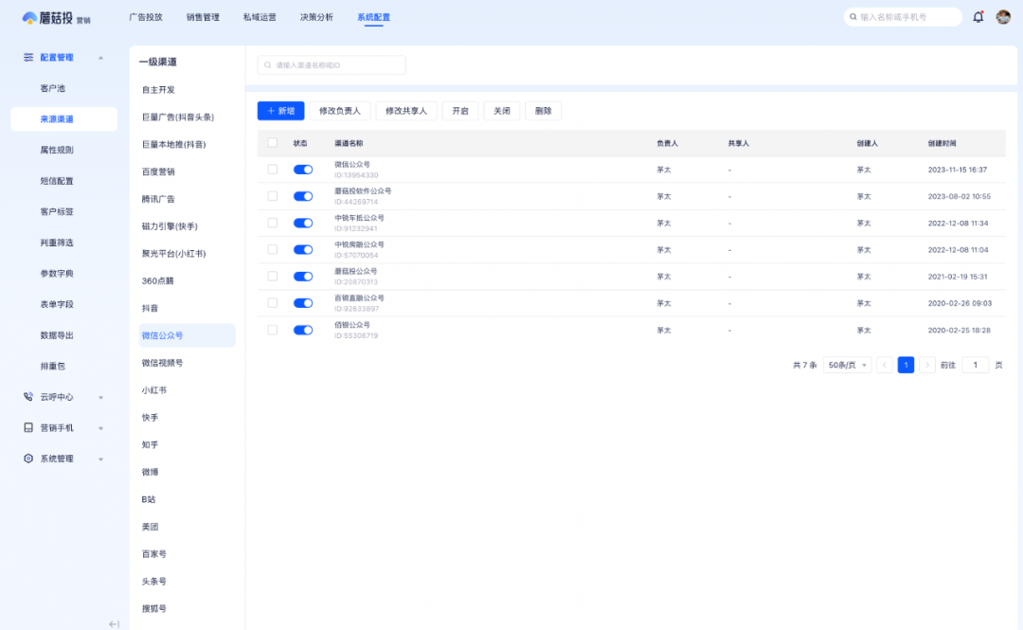Click the 蘑菇投 logo icon
1023x630 pixels.
[31, 16]
